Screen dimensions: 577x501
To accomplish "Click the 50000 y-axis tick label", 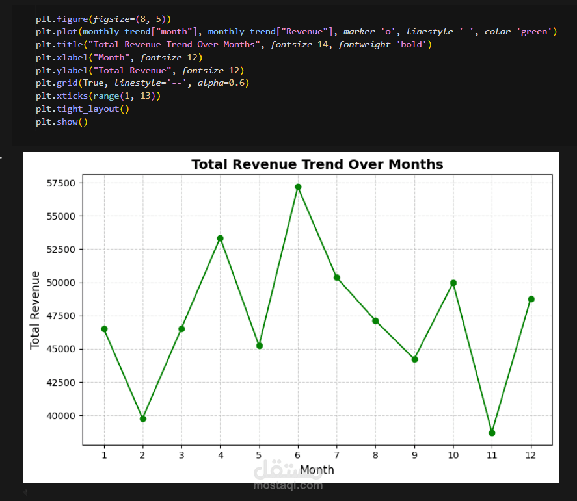I will [x=60, y=283].
